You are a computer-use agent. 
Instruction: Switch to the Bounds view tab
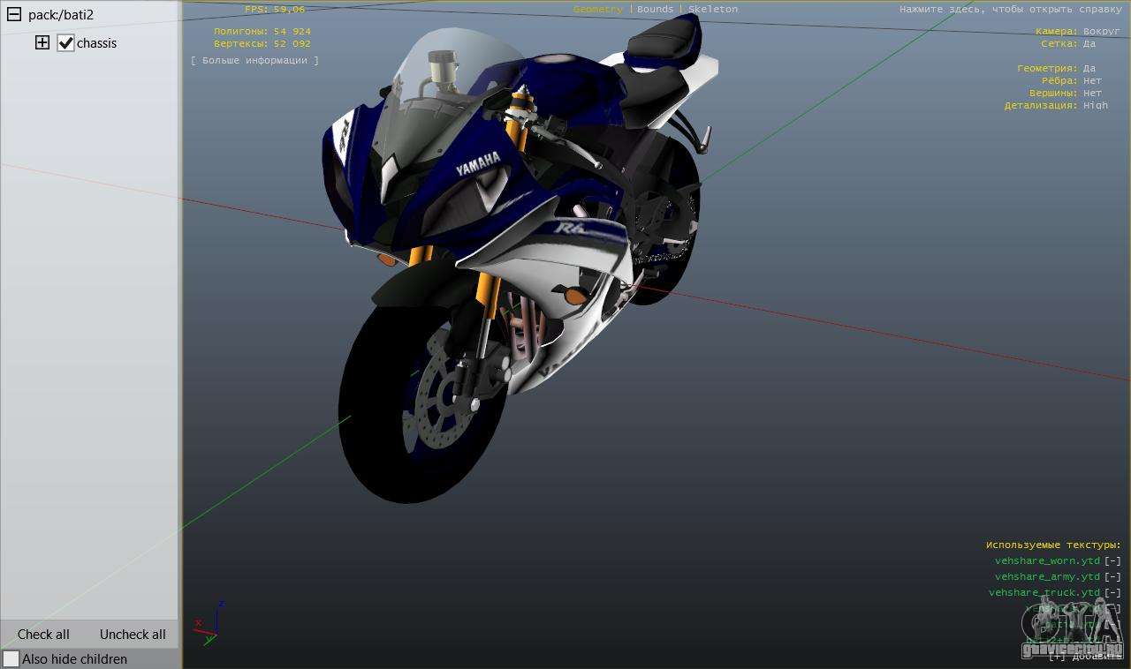pyautogui.click(x=656, y=9)
